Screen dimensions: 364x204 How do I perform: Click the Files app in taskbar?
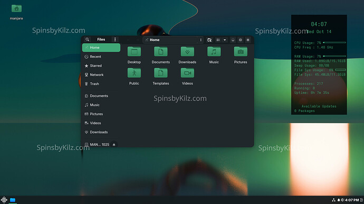tap(13, 200)
